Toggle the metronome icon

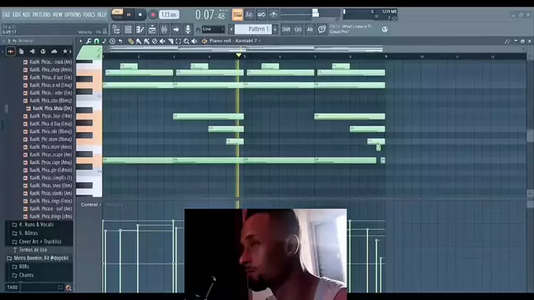pos(274,15)
